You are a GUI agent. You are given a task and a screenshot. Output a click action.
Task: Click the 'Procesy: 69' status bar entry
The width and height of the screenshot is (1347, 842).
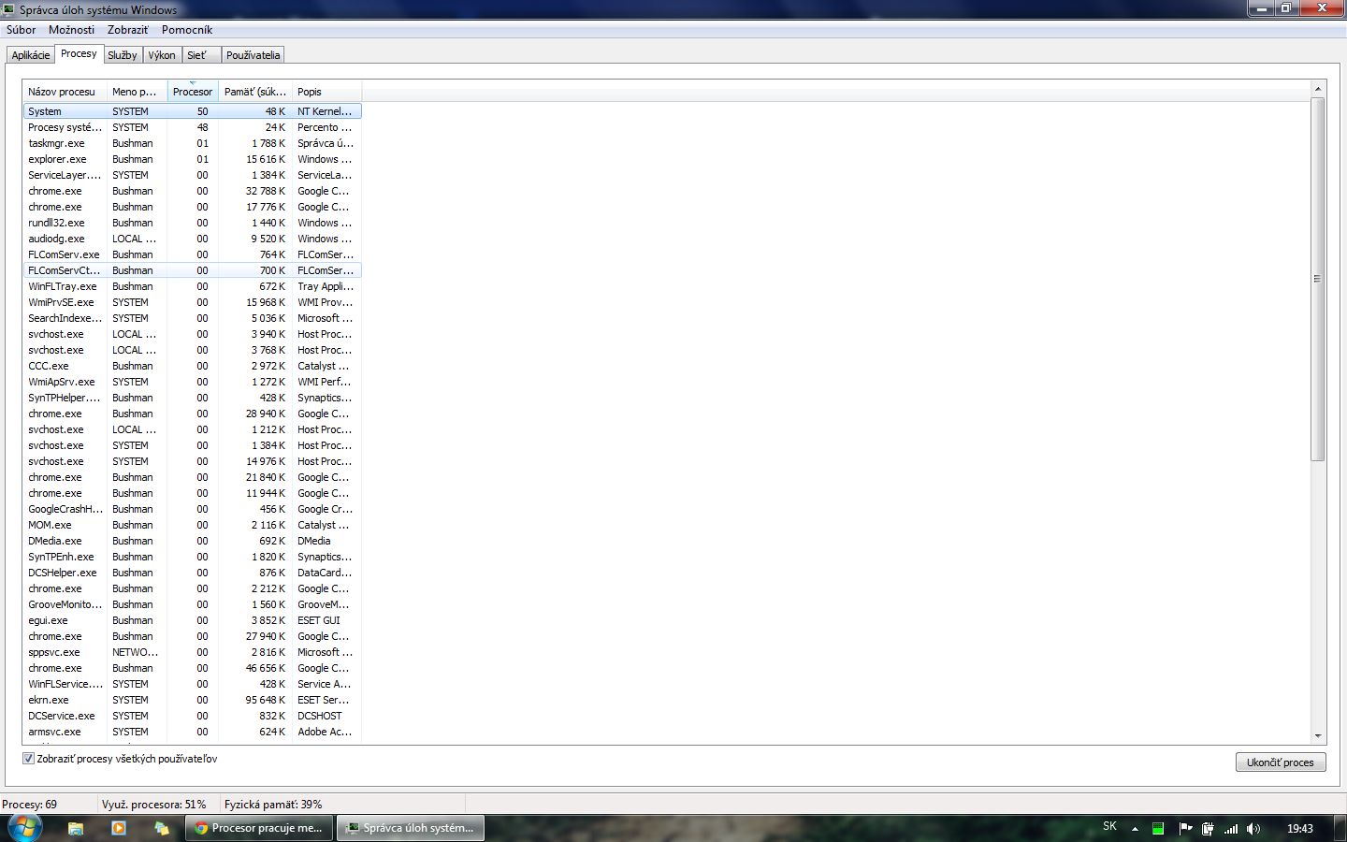click(30, 805)
